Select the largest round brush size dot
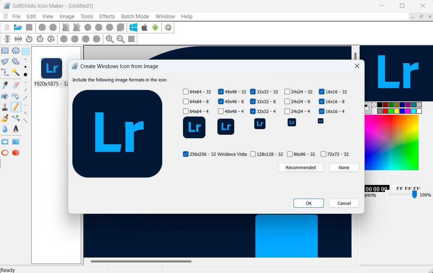This screenshot has width=433, height=273. (26, 74)
